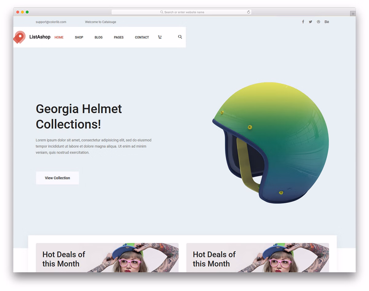Add a new browser tab with plus
Viewport: 369px width, 291px height.
(353, 14)
